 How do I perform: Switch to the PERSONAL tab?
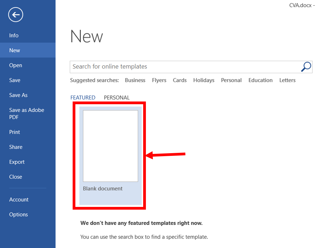point(117,98)
